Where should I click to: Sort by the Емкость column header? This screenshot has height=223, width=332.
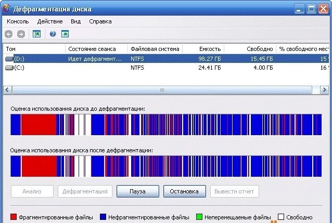(x=203, y=49)
